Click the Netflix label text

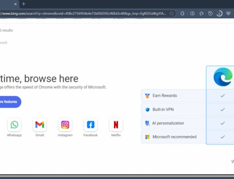coord(116,135)
